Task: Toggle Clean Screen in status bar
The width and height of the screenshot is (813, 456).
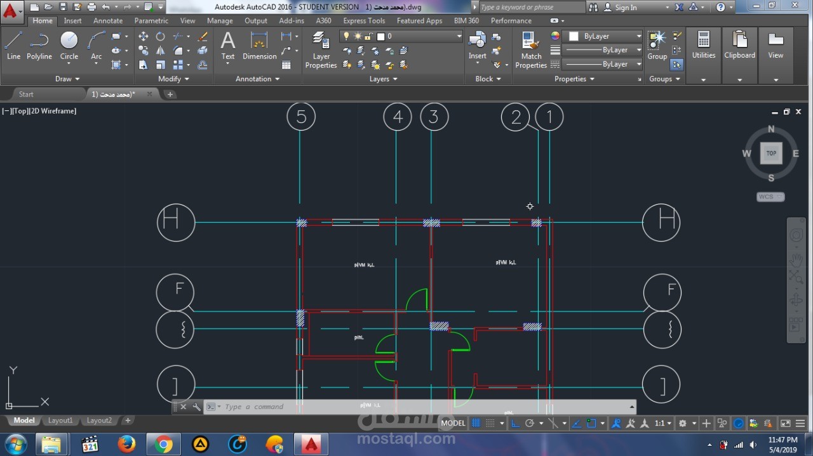Action: point(786,424)
